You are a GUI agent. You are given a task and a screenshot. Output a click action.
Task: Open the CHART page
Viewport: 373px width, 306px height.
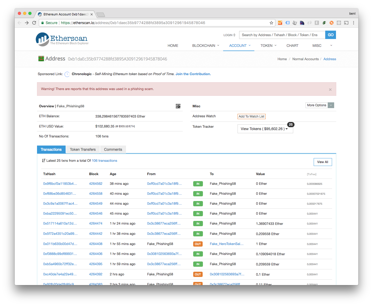tap(292, 46)
